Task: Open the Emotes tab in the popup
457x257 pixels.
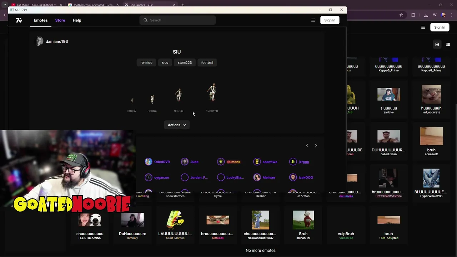Action: click(41, 20)
